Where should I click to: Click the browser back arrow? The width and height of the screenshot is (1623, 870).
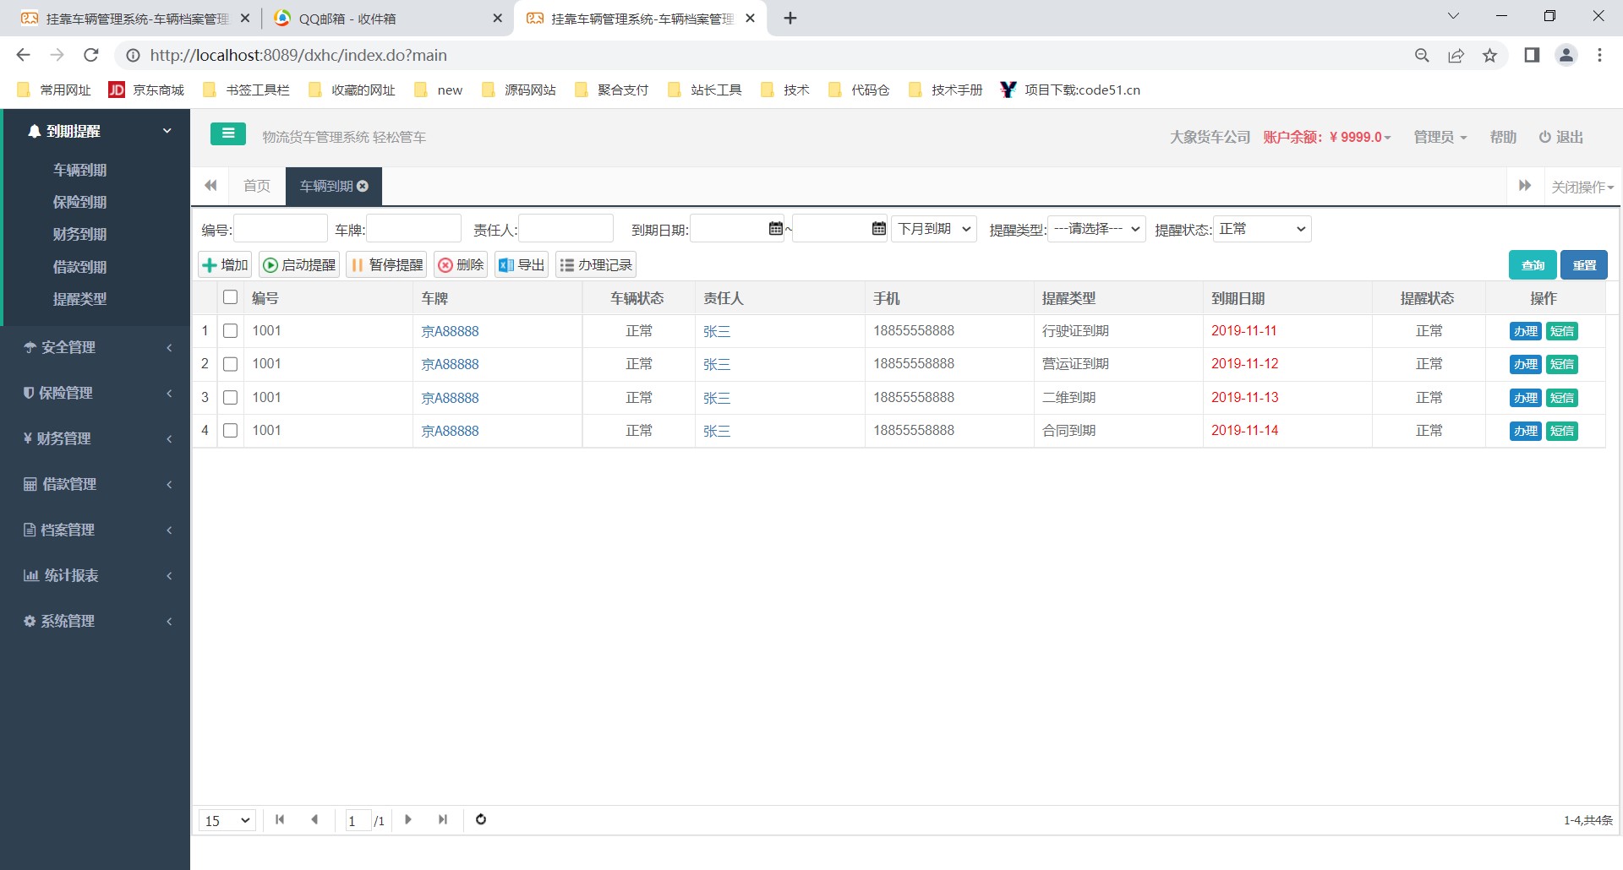pos(23,55)
